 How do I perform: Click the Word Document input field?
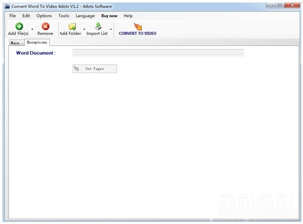tap(158, 53)
